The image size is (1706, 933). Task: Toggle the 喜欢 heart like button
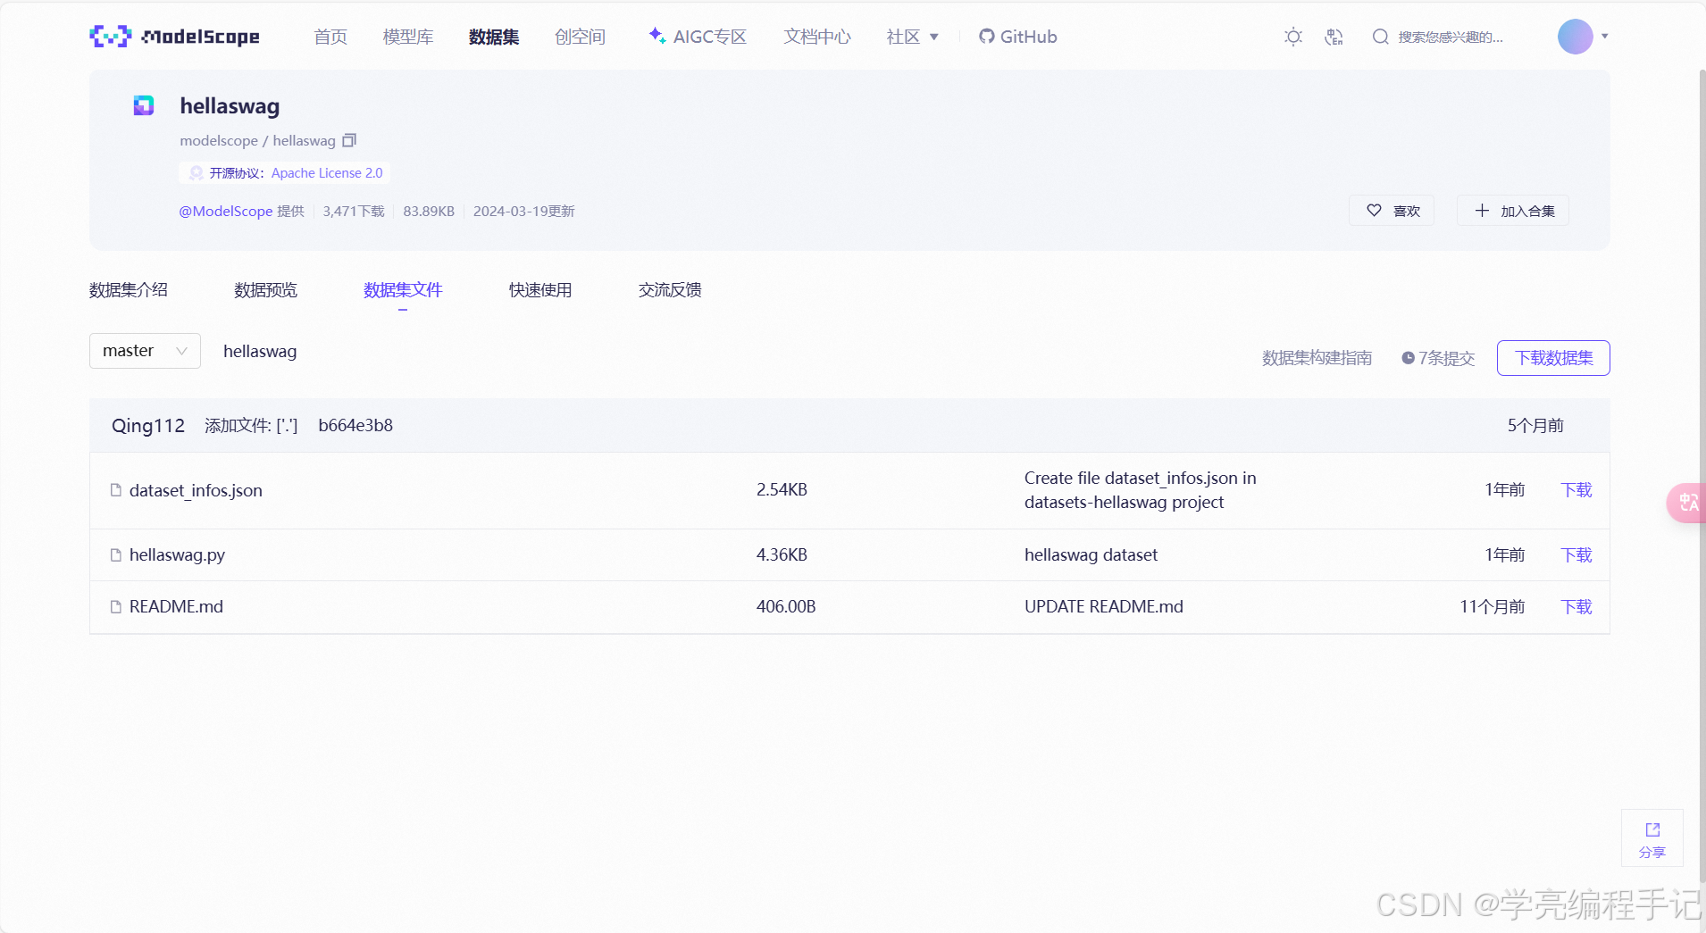click(1391, 211)
